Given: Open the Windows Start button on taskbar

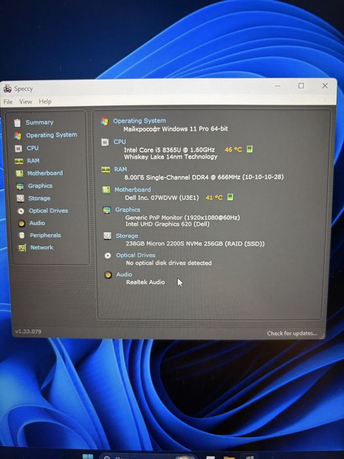Looking at the screenshot, I should (88, 456).
